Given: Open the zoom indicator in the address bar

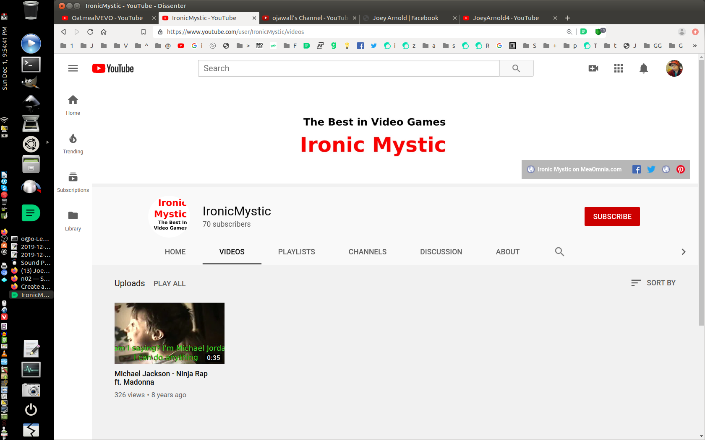Looking at the screenshot, I should tap(569, 32).
